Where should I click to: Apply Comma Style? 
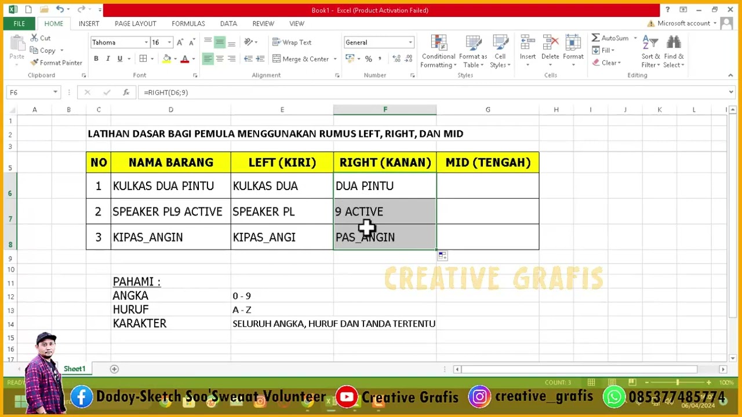click(380, 58)
